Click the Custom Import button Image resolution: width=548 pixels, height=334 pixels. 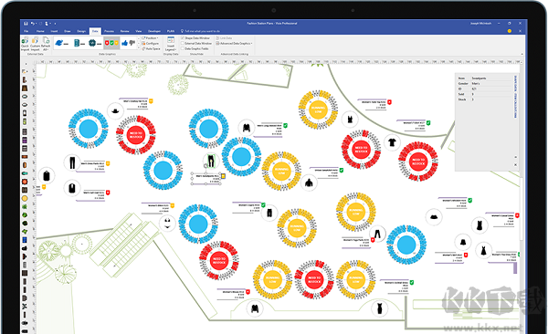(35, 44)
